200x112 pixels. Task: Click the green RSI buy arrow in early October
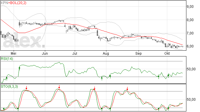pos(168,76)
